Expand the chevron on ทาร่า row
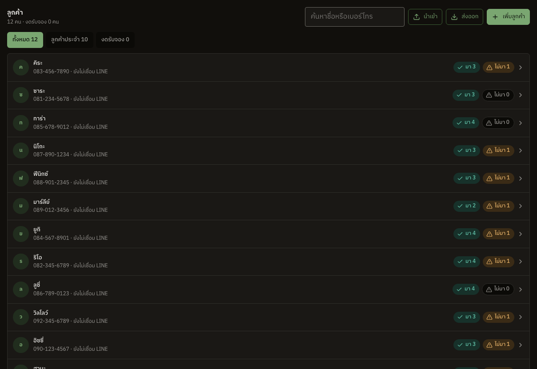Screen dimensions: 537x369 point(521,123)
